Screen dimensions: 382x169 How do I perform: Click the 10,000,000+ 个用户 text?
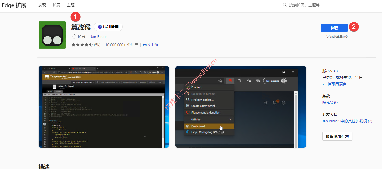point(122,45)
